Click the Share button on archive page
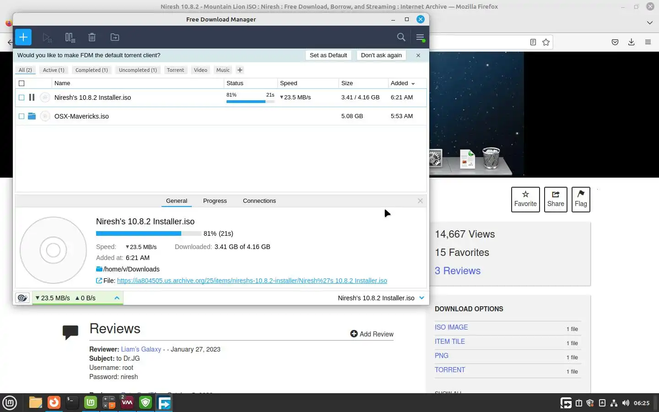Viewport: 659px width, 412px height. coord(556,200)
